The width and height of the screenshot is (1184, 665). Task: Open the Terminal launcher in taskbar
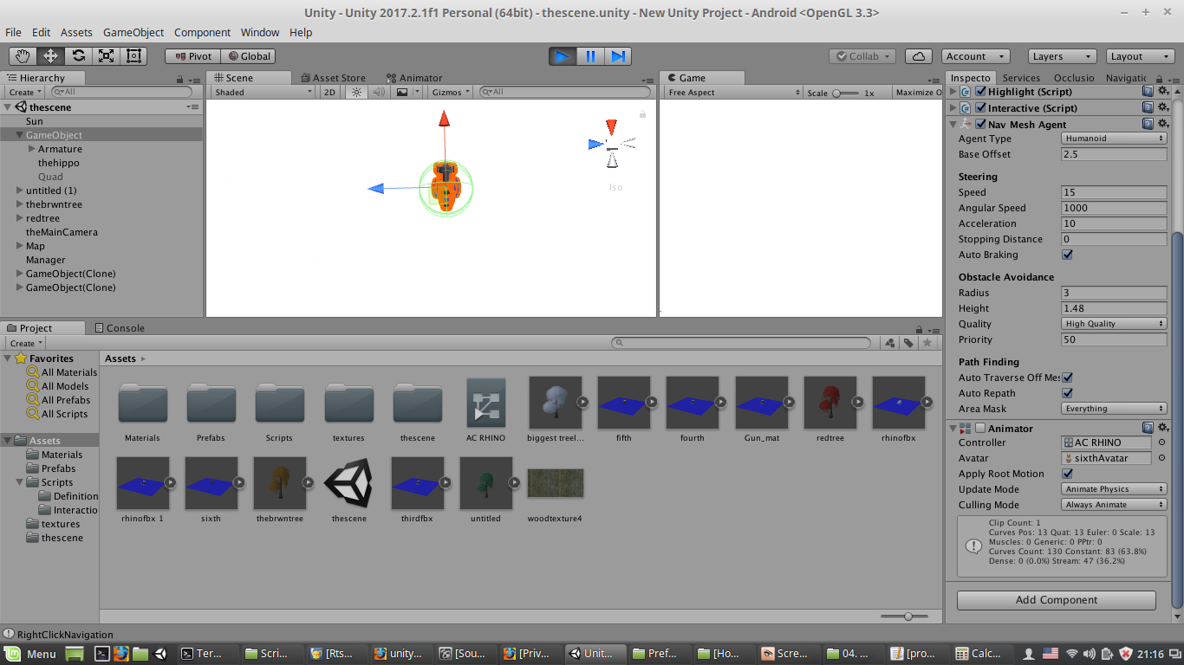tap(101, 654)
